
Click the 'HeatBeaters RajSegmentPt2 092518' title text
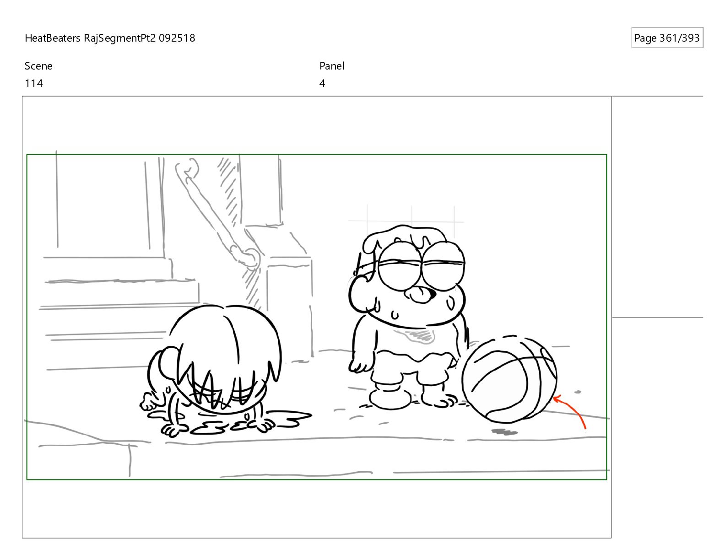pos(110,38)
